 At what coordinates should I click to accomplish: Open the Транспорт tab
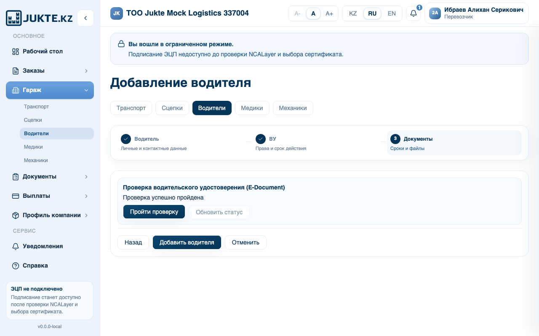(131, 108)
